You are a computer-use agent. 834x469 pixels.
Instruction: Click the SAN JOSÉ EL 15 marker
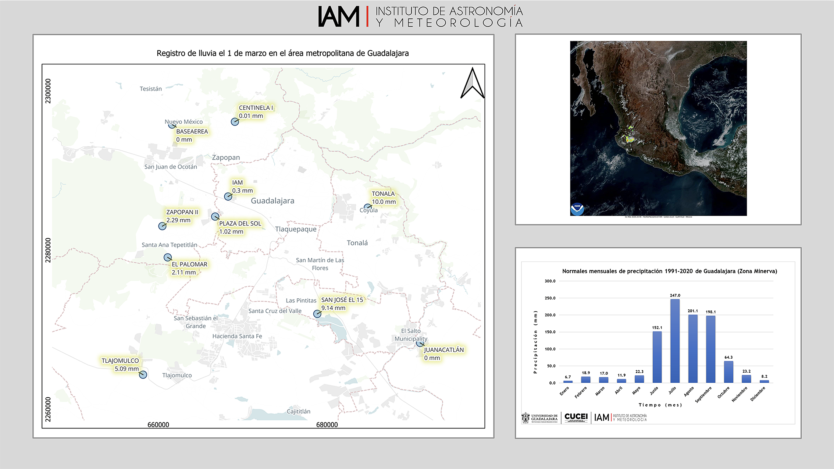click(317, 314)
